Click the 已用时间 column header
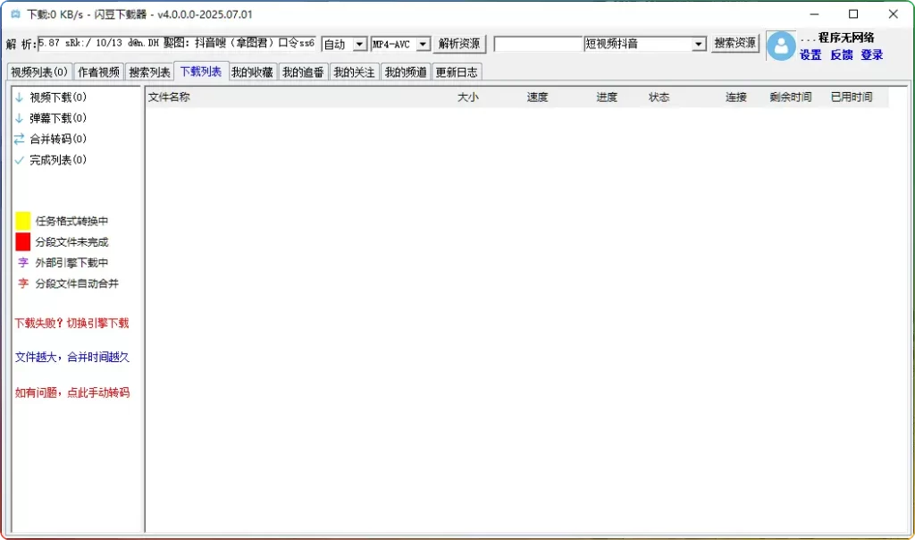This screenshot has width=915, height=540. click(852, 97)
